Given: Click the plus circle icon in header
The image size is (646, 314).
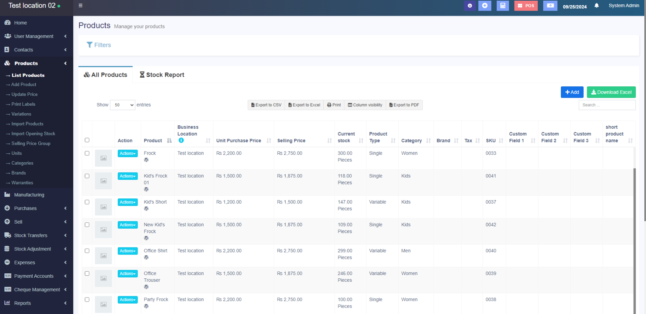Looking at the screenshot, I should pos(485,6).
